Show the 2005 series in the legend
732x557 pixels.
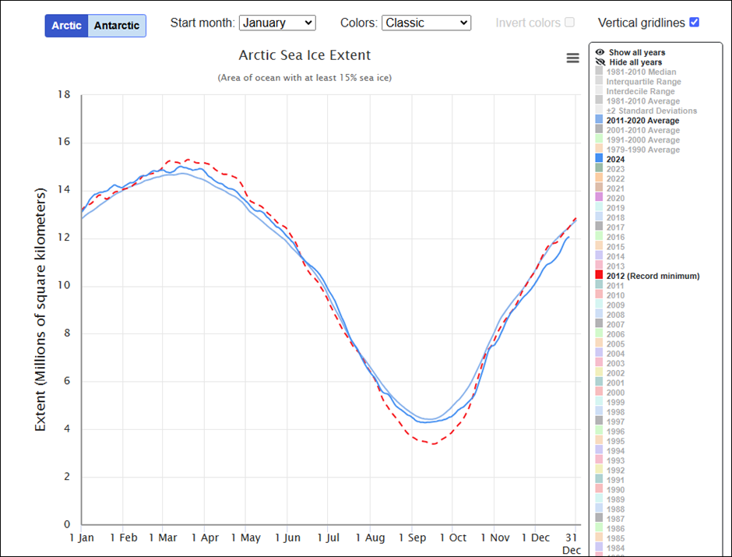(615, 344)
